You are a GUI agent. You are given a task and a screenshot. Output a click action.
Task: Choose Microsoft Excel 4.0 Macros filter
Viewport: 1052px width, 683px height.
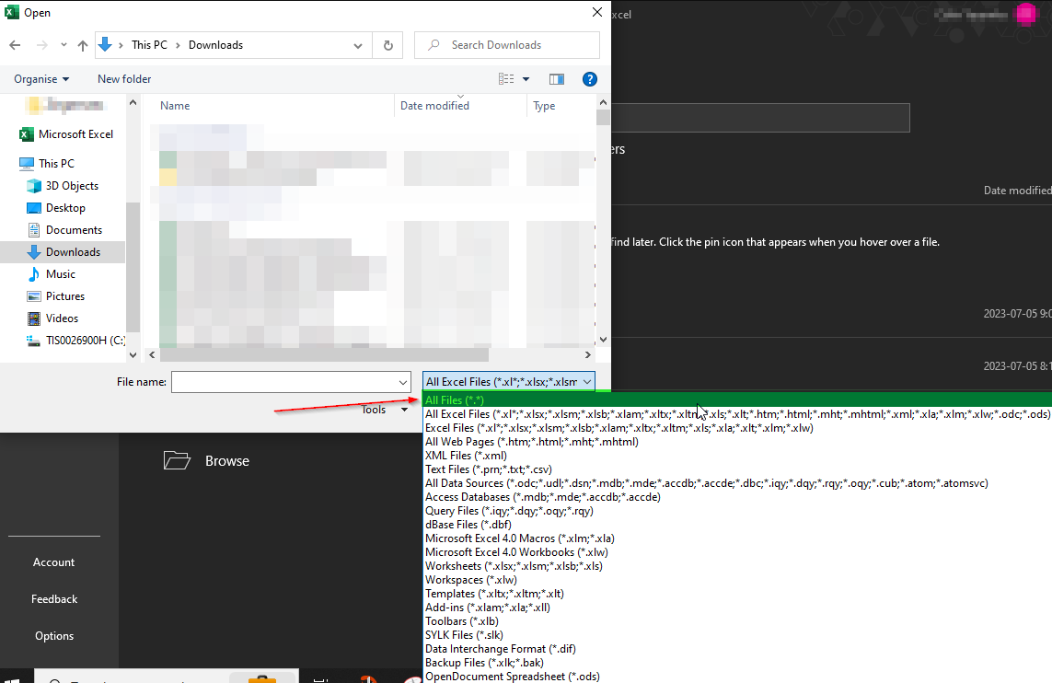(737, 538)
